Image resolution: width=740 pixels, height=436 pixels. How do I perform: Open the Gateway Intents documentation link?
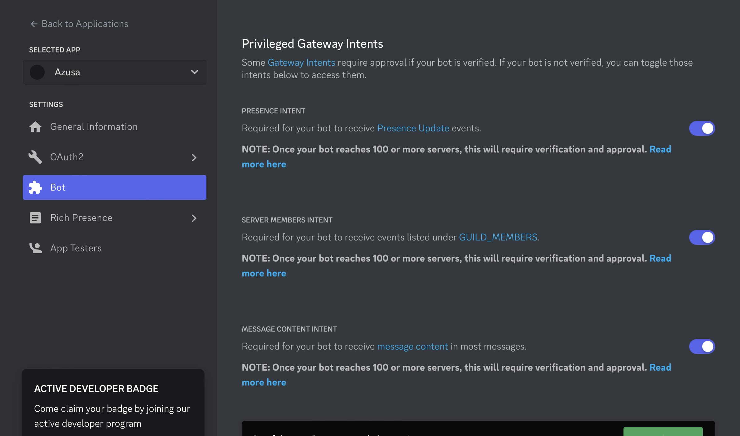point(301,63)
